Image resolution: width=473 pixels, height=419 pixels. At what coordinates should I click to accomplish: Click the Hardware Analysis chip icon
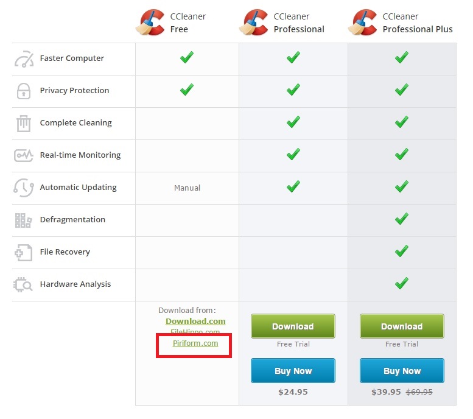click(23, 284)
